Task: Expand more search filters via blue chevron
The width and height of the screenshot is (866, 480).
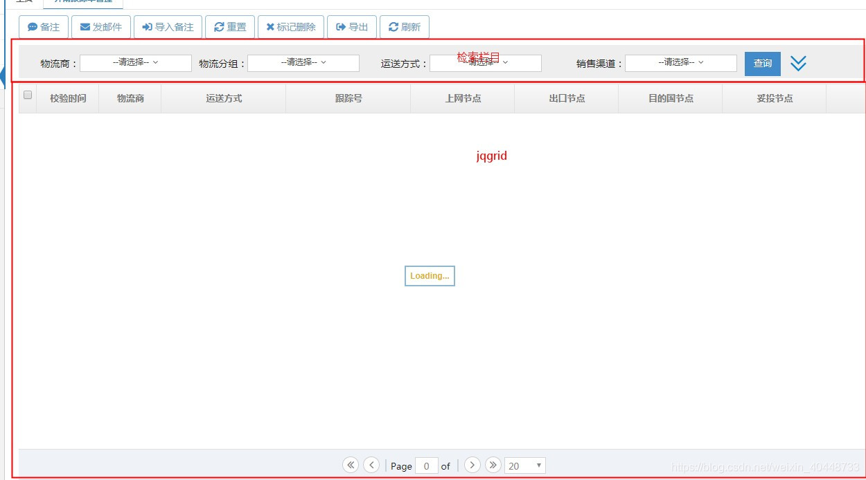Action: (798, 63)
